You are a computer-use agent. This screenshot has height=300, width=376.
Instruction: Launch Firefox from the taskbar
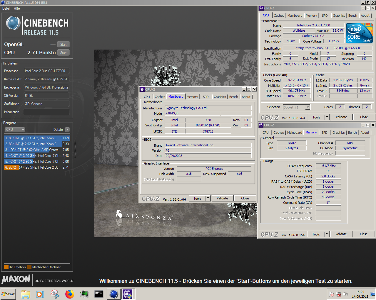69,294
